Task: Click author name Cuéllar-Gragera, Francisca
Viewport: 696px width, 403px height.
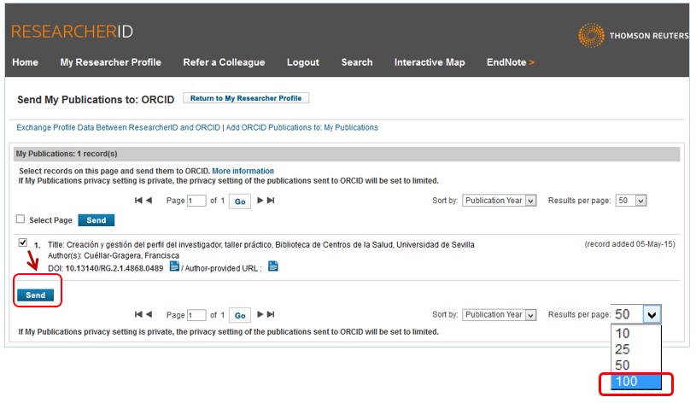Action: click(x=132, y=255)
